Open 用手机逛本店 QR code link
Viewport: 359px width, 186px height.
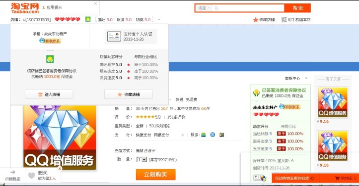coord(296,20)
